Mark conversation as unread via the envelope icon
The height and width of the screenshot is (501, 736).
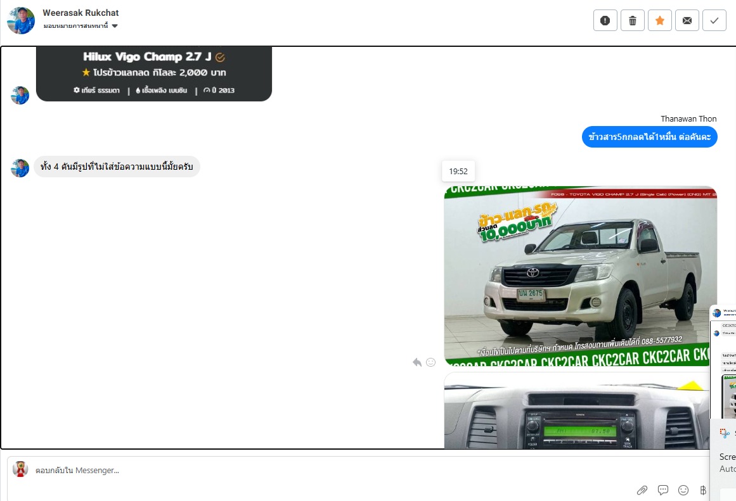[687, 20]
